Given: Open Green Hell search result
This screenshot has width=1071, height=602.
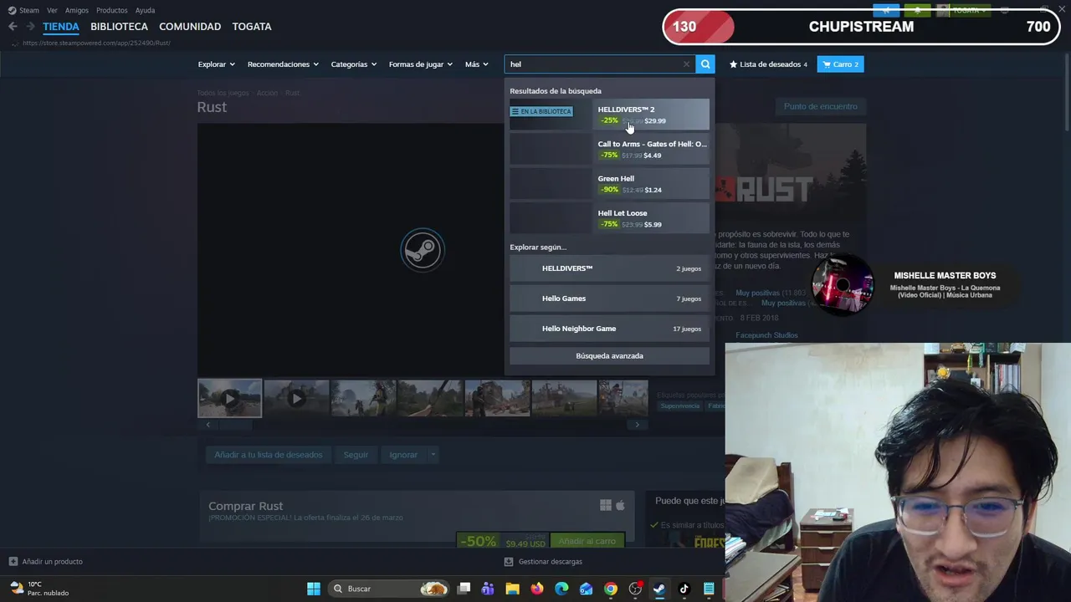Looking at the screenshot, I should [609, 184].
